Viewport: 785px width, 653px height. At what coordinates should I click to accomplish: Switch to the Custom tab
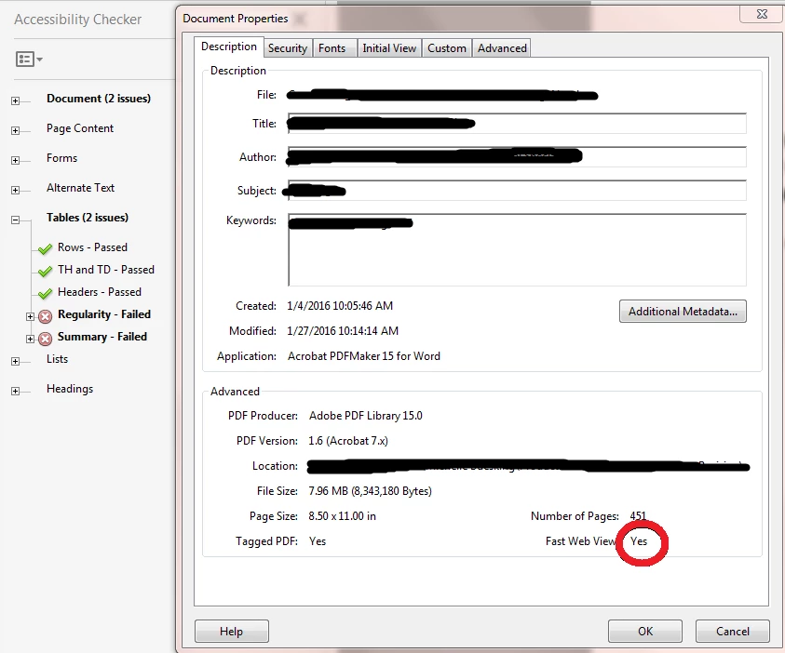447,48
